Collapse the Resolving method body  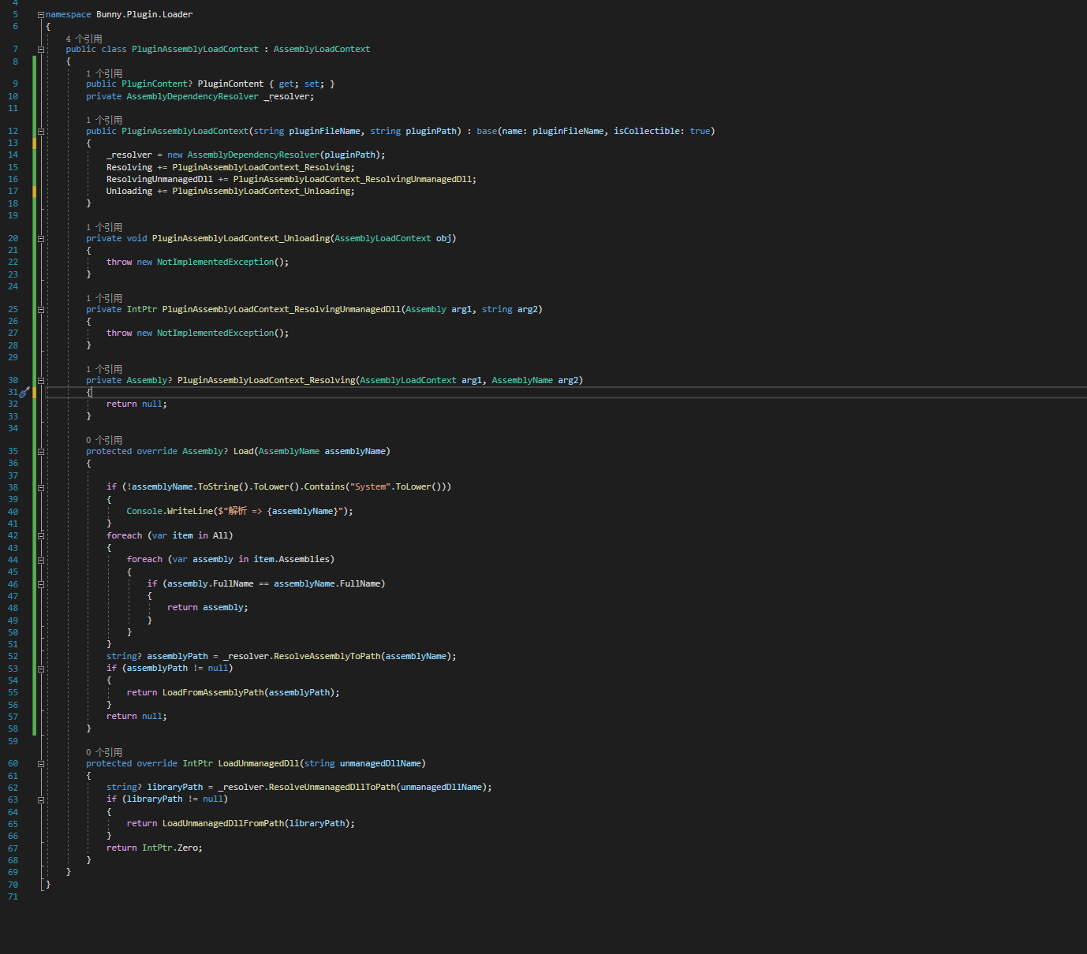point(40,380)
